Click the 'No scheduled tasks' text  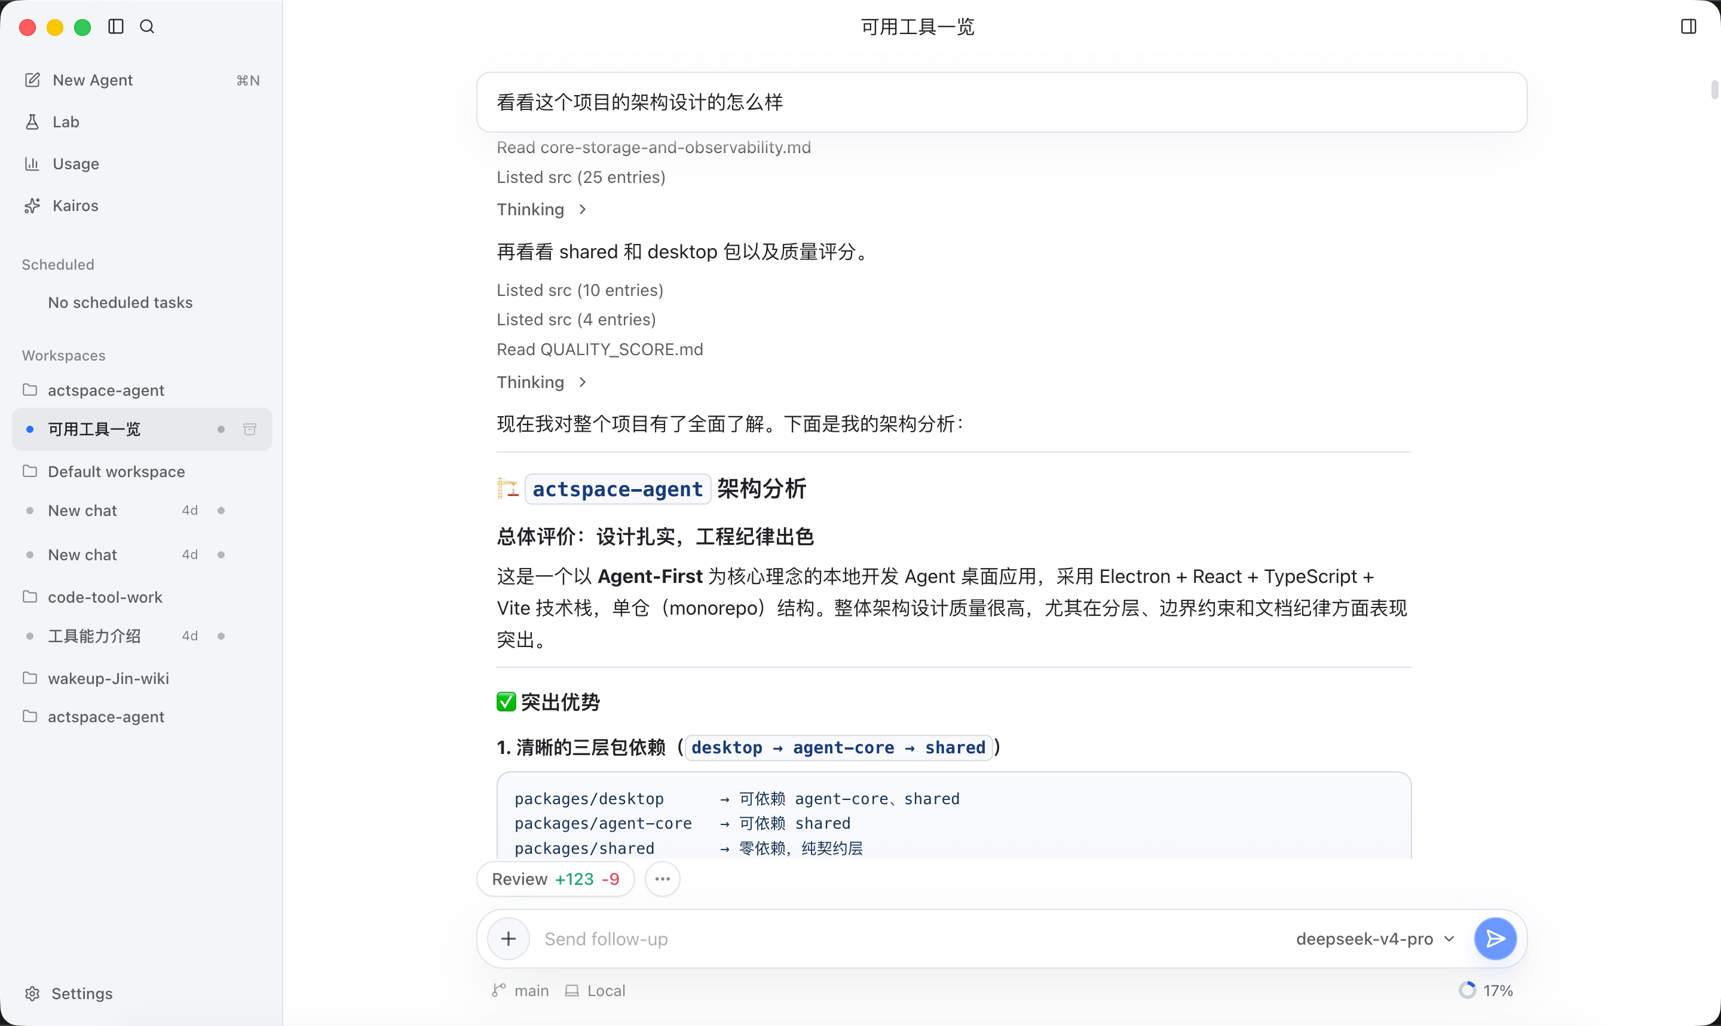(120, 302)
